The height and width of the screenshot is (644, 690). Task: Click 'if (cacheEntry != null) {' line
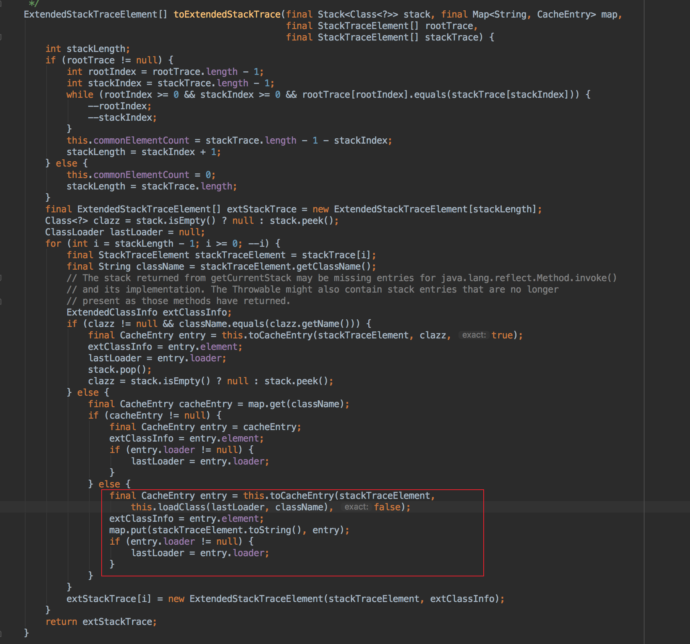[155, 416]
